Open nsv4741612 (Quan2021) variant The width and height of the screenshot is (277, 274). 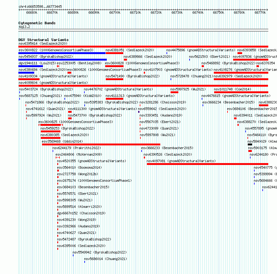[45, 109]
